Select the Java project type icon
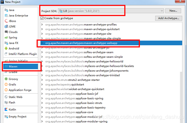The height and width of the screenshot is (123, 187). (6, 10)
